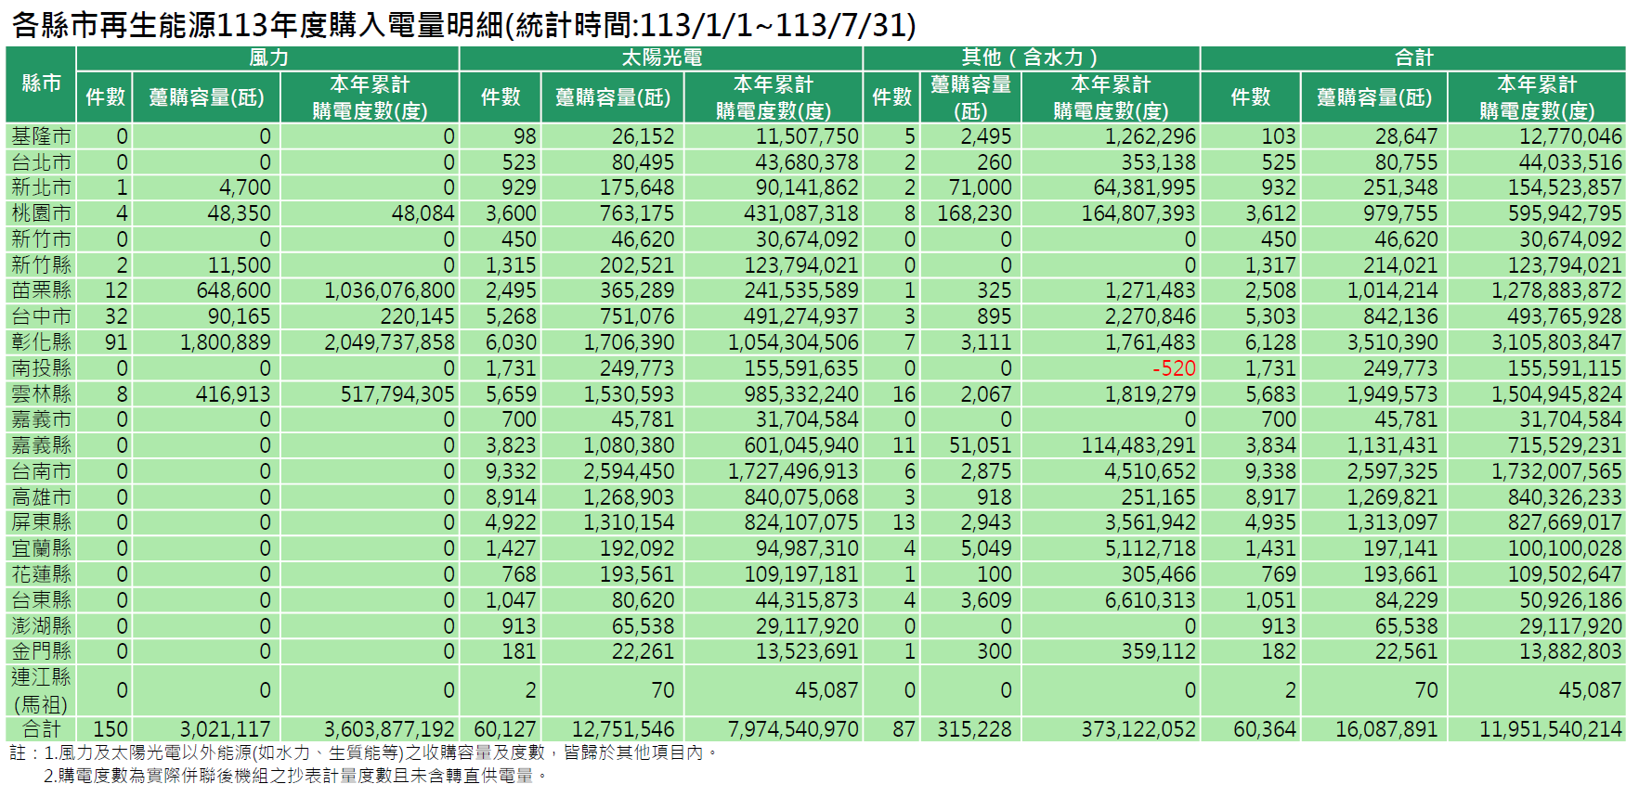Viewport: 1639px width, 797px height.
Task: Click the value 220,145 in 台中市 row
Action: coord(418,316)
